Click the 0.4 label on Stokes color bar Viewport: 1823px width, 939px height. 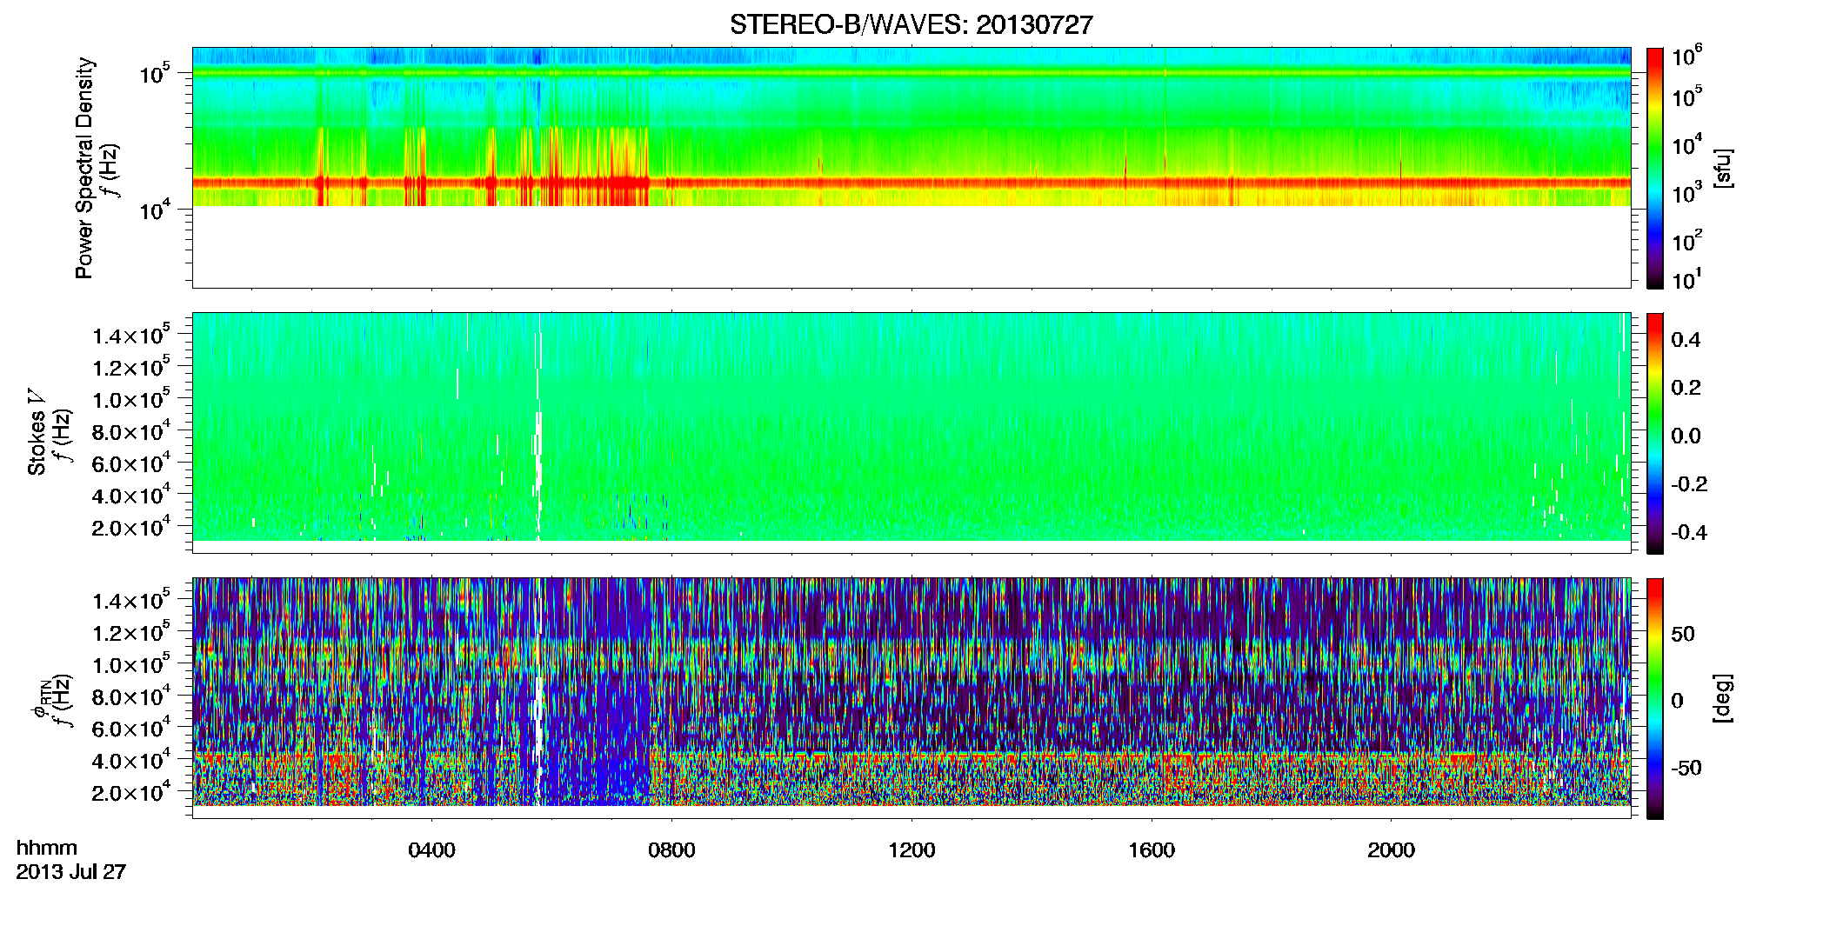pyautogui.click(x=1686, y=340)
